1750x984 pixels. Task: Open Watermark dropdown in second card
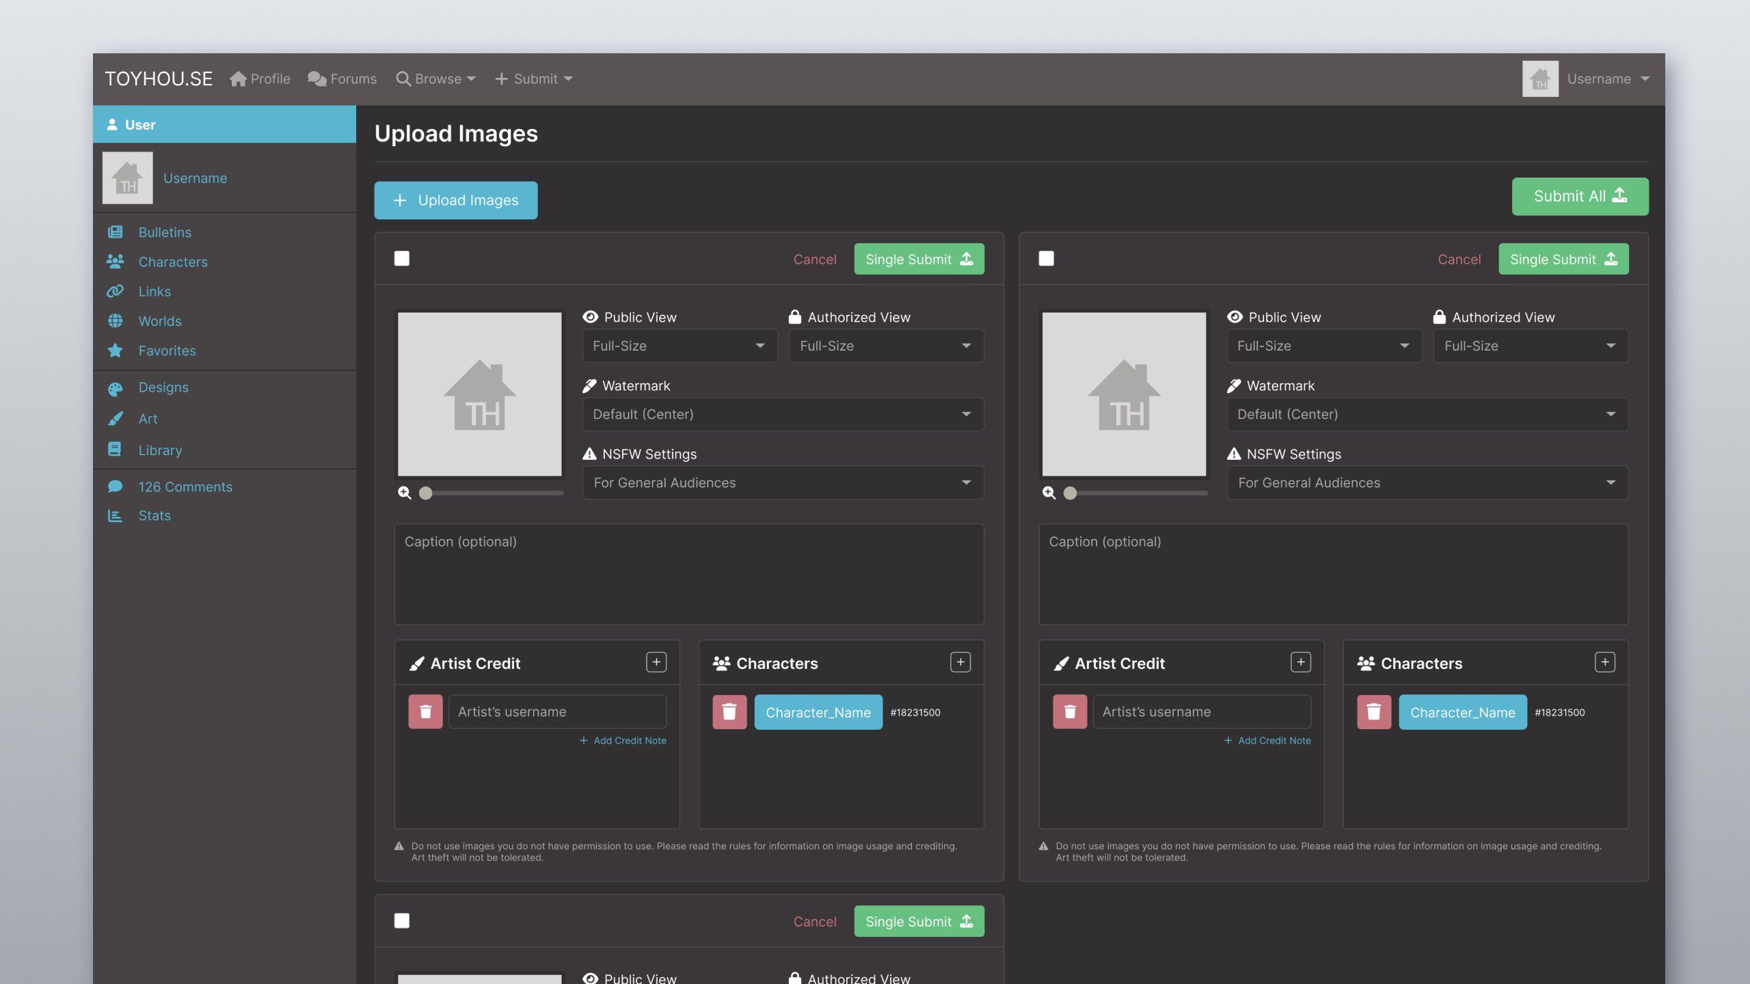click(1428, 414)
